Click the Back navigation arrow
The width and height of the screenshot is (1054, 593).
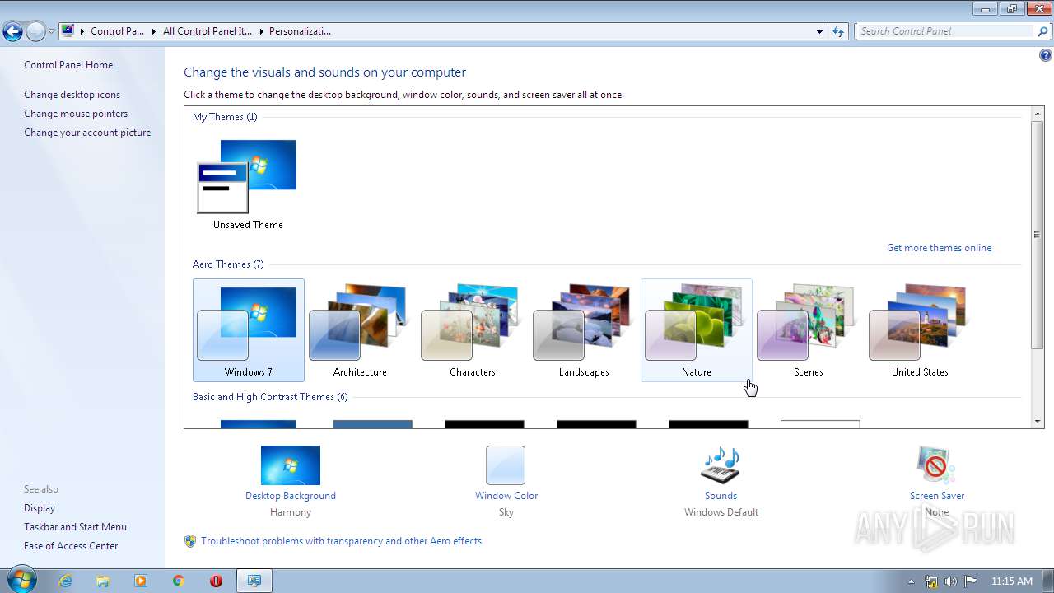(x=12, y=32)
